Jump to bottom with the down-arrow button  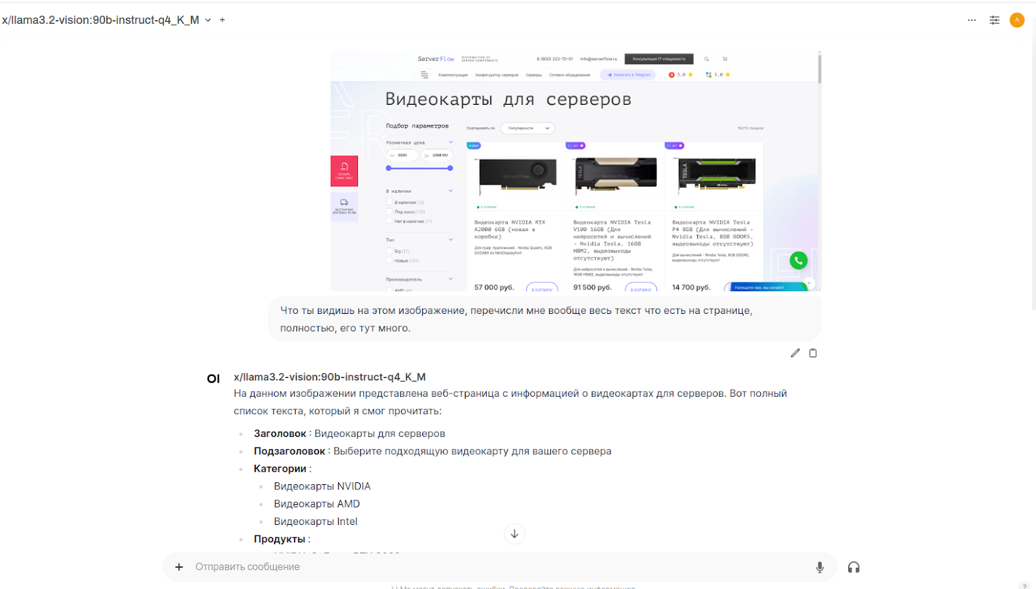514,534
